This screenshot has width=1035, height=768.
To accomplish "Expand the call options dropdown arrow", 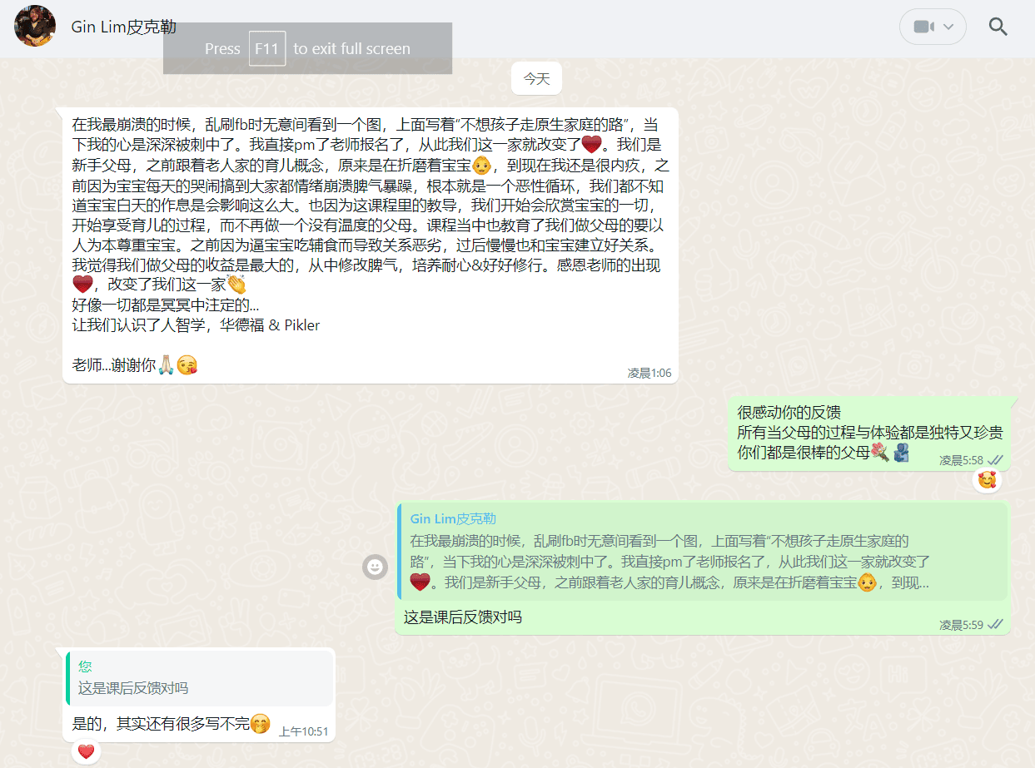I will [x=948, y=27].
